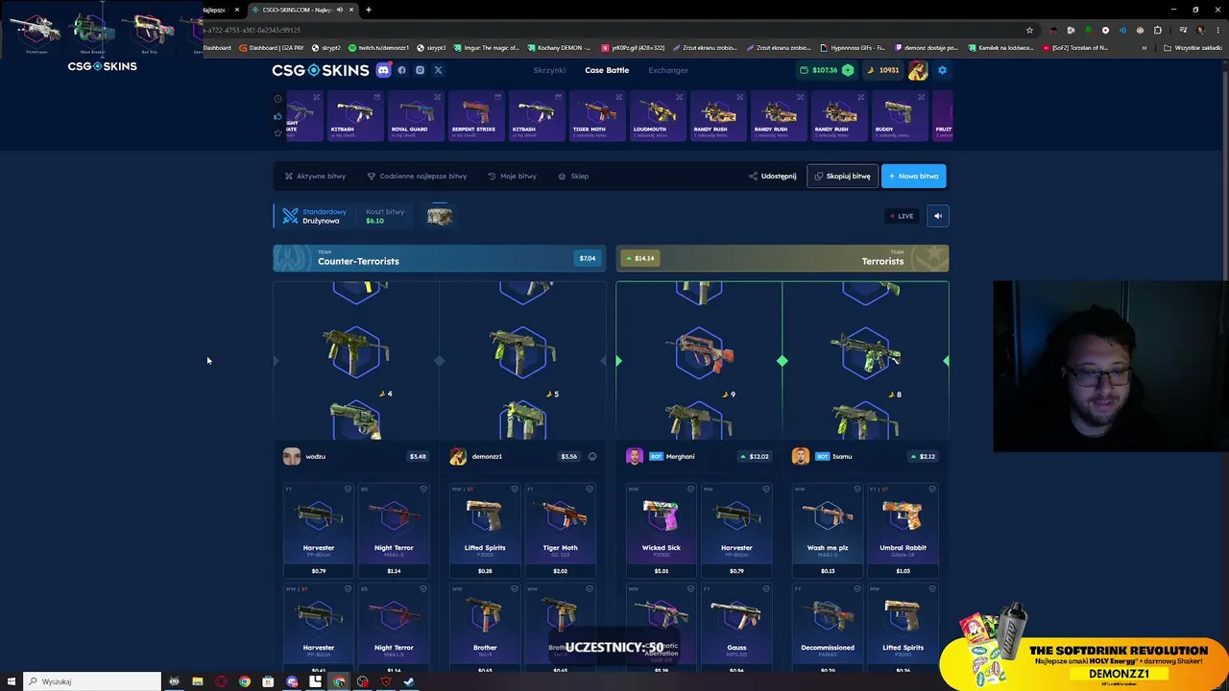The image size is (1229, 691).
Task: Open site settings gear icon
Action: 942,70
